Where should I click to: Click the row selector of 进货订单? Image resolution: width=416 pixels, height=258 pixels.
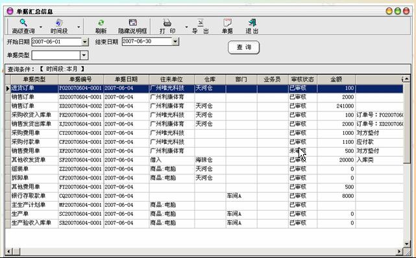pyautogui.click(x=8, y=88)
